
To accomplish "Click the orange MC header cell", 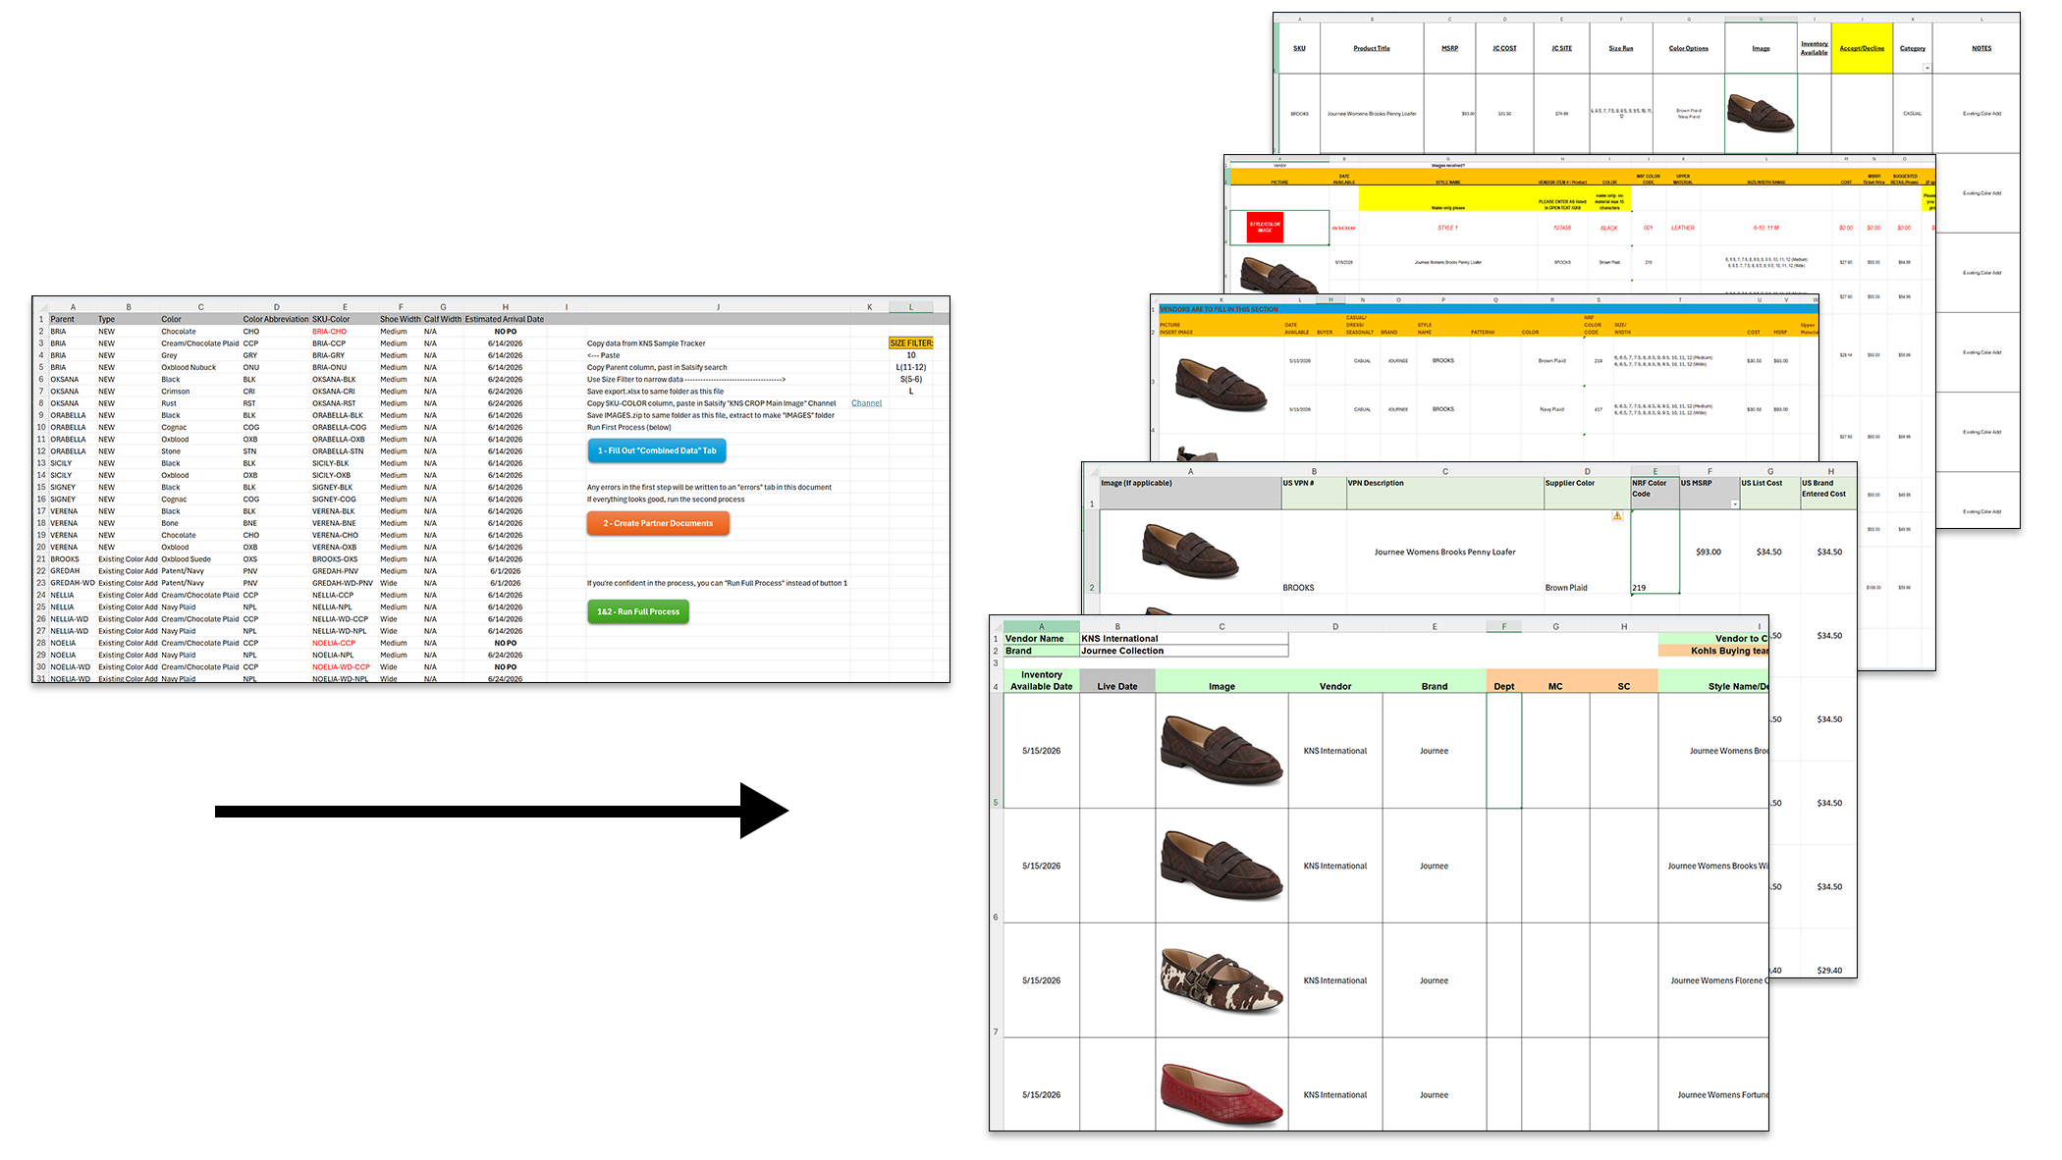I will 1555,681.
